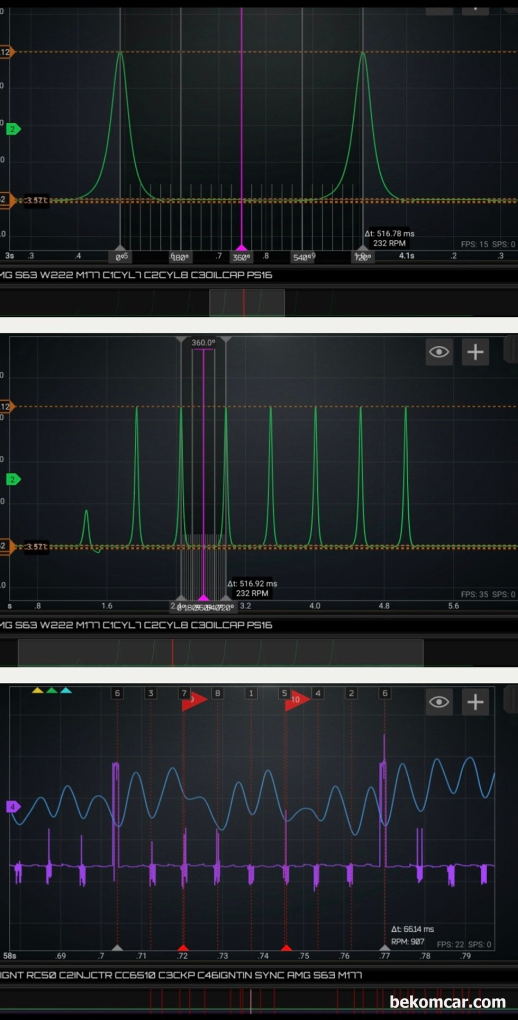Click the Δt 66.14 ms readout in bottom panel
Viewport: 518px width, 1020px height.
coord(413,929)
